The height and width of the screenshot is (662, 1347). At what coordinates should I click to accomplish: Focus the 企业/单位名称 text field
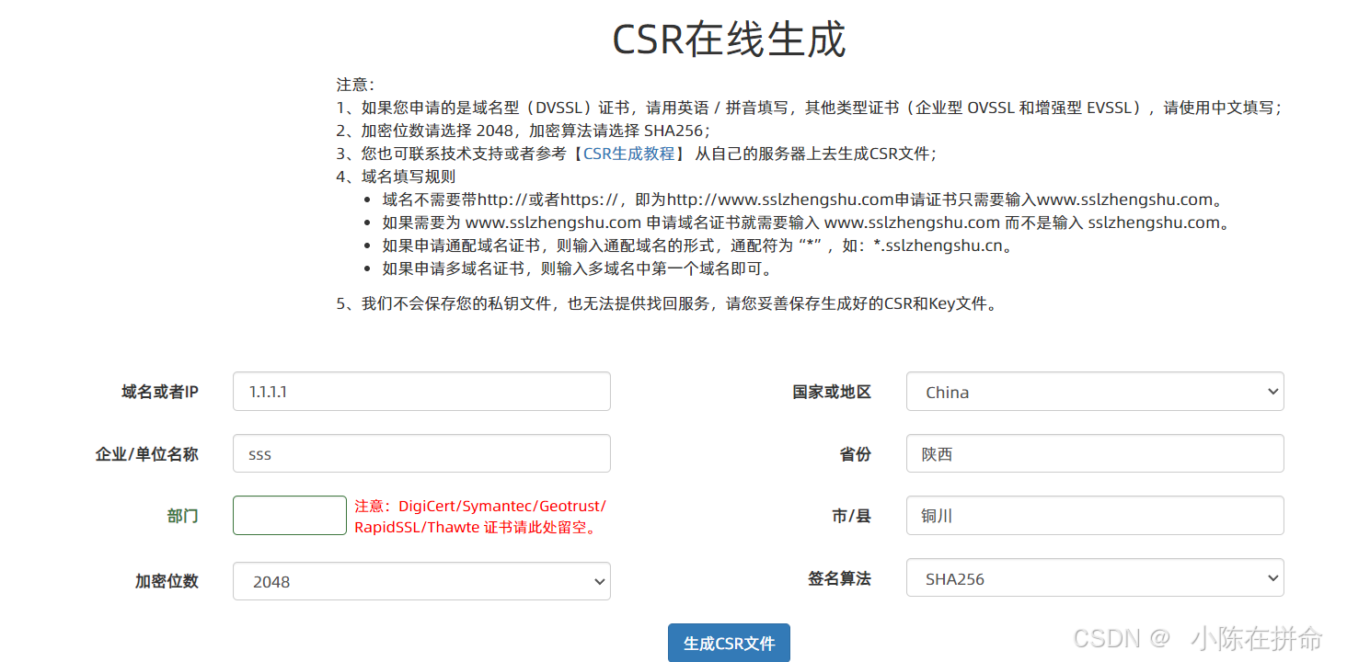[x=421, y=453]
